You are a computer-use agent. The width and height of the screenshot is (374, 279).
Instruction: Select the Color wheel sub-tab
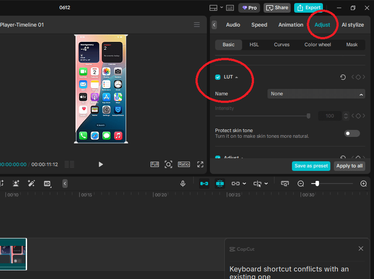(x=317, y=45)
